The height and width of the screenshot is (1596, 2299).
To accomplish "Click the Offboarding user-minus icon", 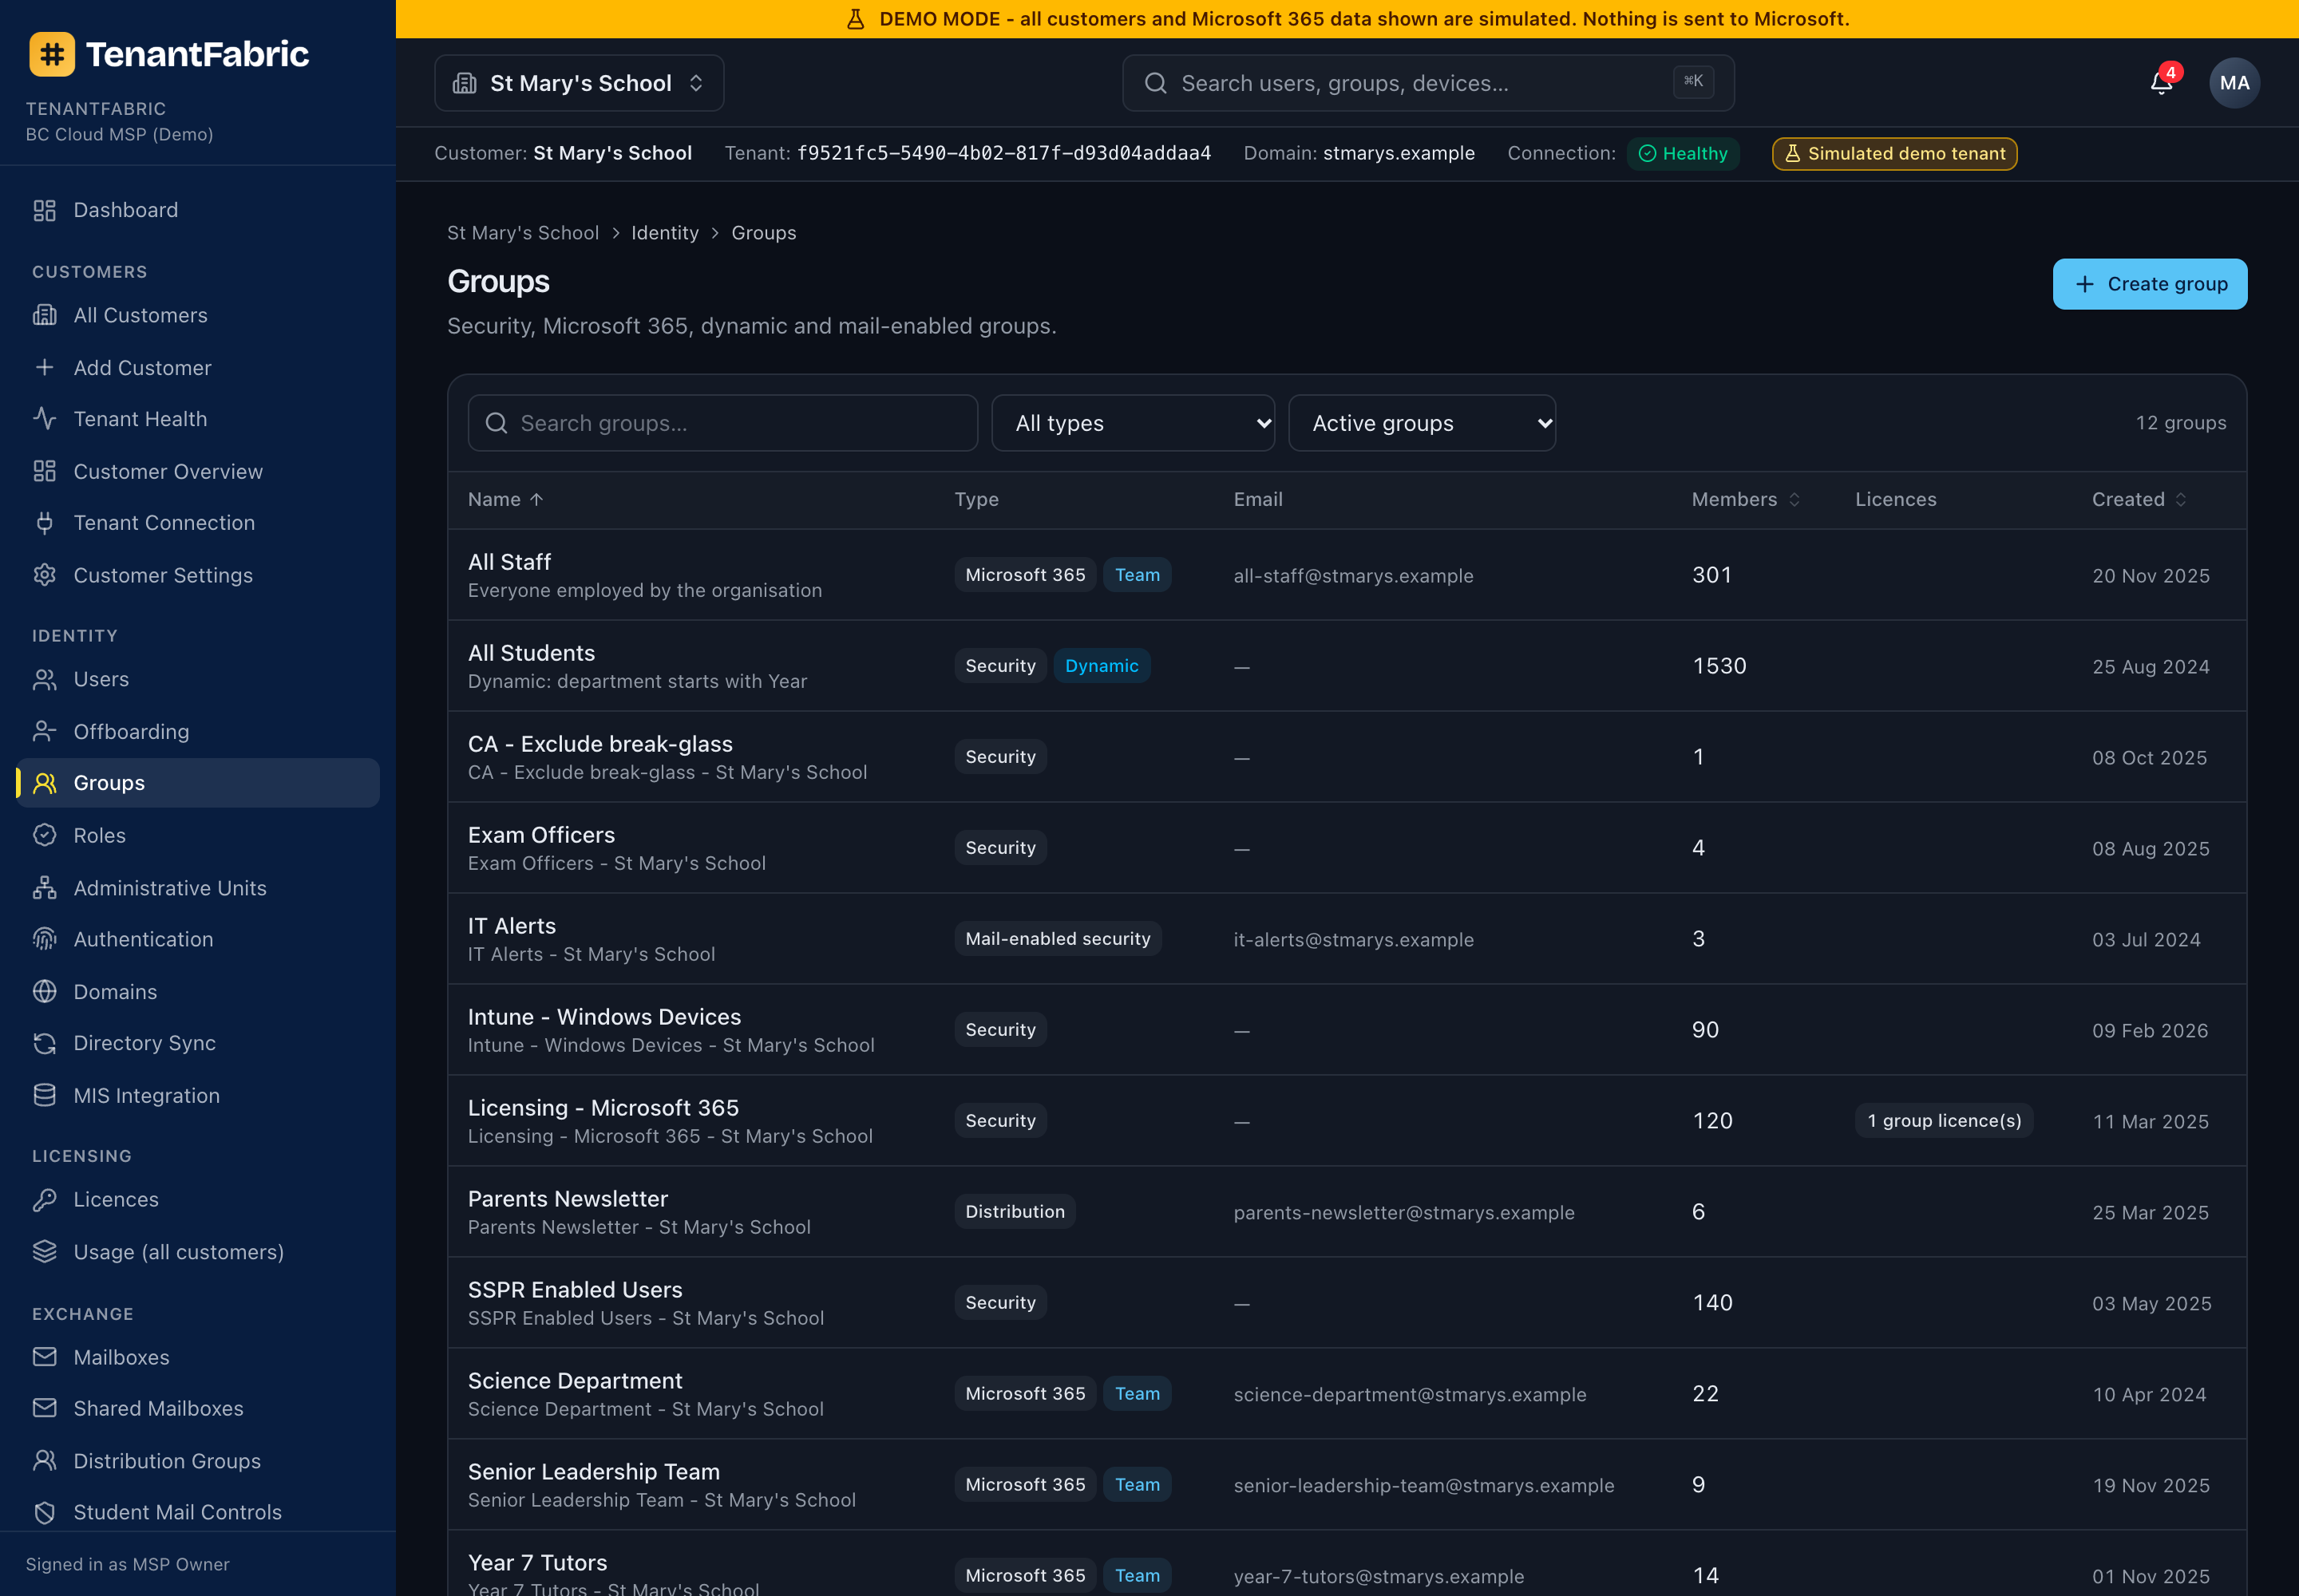I will point(44,731).
